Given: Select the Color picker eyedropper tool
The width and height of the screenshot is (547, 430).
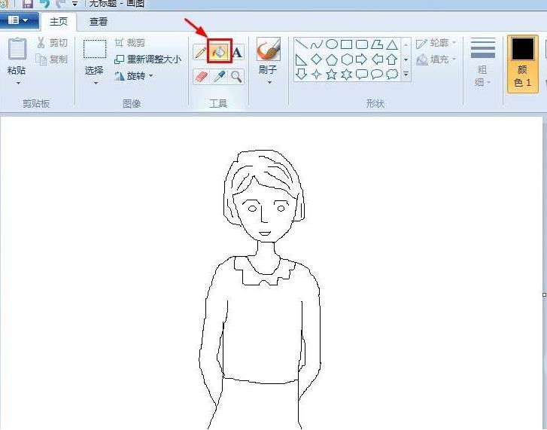Looking at the screenshot, I should point(219,77).
